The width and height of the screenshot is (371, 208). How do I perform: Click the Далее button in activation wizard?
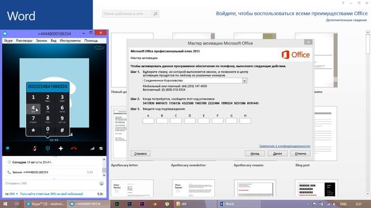pyautogui.click(x=278, y=154)
